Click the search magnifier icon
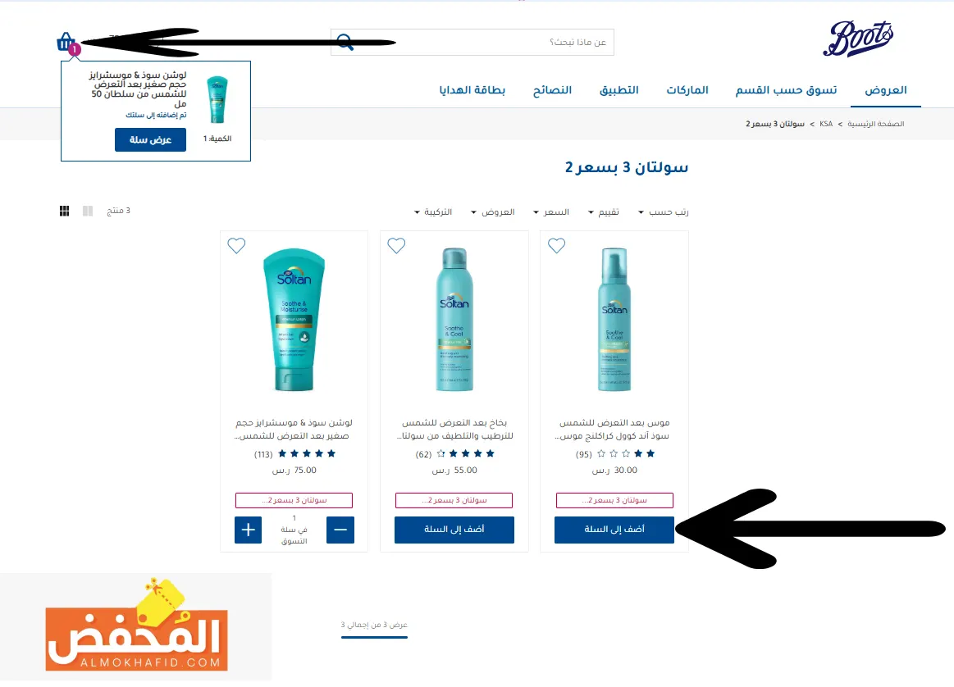The height and width of the screenshot is (687, 954). pos(345,42)
